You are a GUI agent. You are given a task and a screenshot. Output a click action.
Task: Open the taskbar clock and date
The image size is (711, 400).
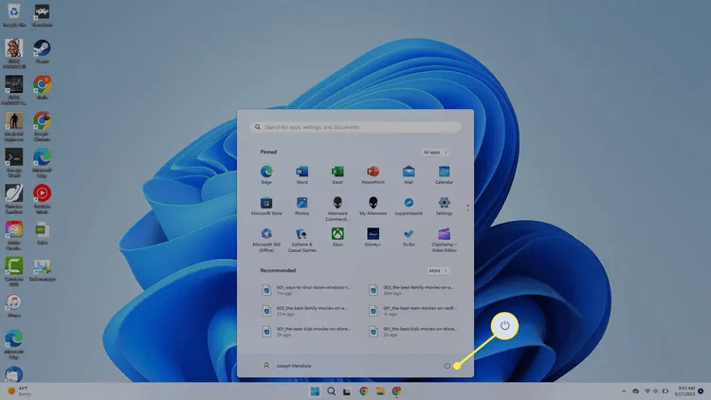coord(684,391)
